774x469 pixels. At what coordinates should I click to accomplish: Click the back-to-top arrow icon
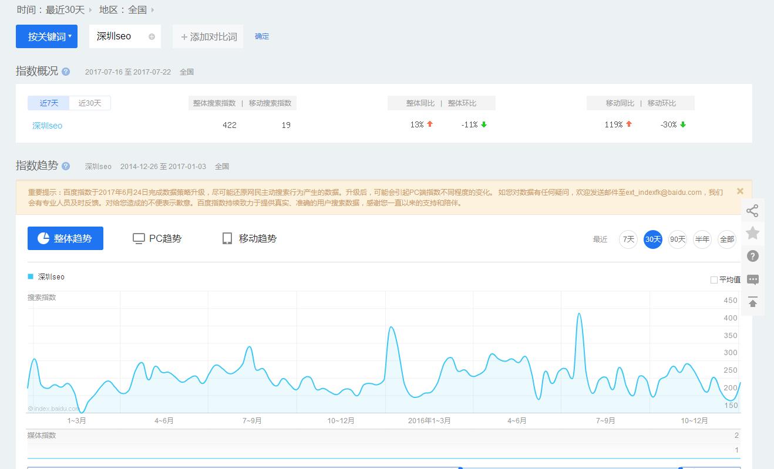(x=752, y=302)
